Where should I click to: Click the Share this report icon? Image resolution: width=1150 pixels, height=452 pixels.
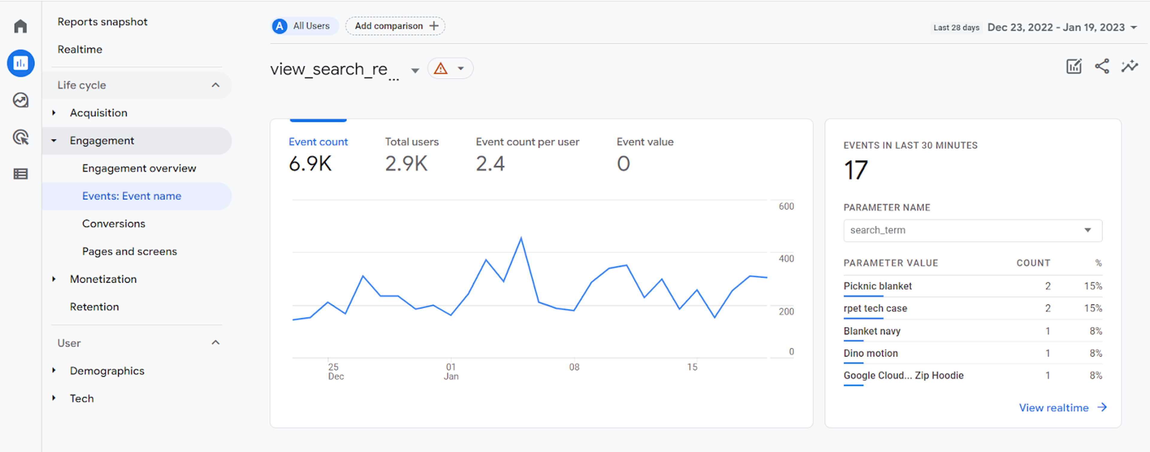pos(1102,67)
